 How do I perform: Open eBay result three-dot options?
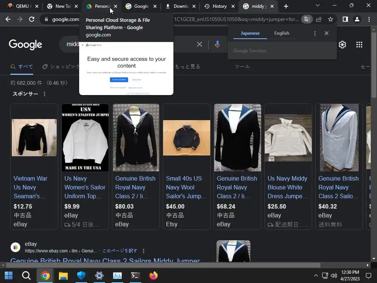coord(144,251)
